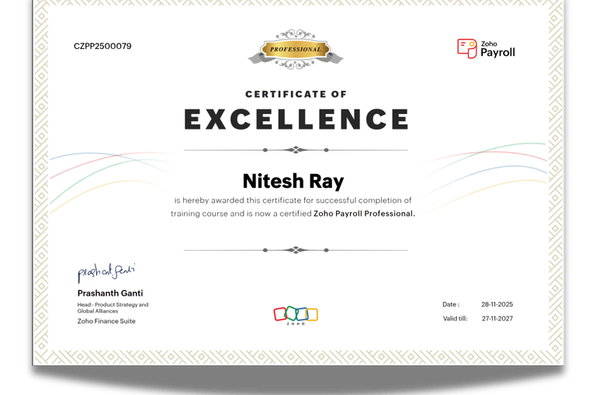Click 'Head - Product Strategy and' title line
The width and height of the screenshot is (596, 395).
pyautogui.click(x=113, y=304)
